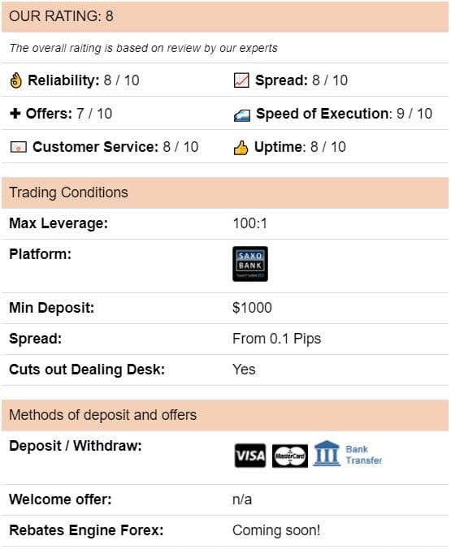Click the Speed of Execution train icon
The height and width of the screenshot is (549, 451).
coord(242,115)
